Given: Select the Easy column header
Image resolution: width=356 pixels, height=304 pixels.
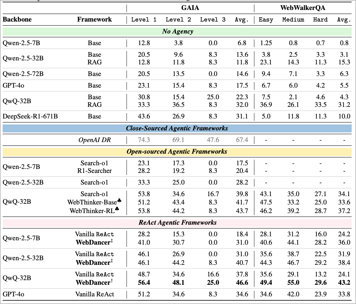Looking at the screenshot, I should (266, 20).
